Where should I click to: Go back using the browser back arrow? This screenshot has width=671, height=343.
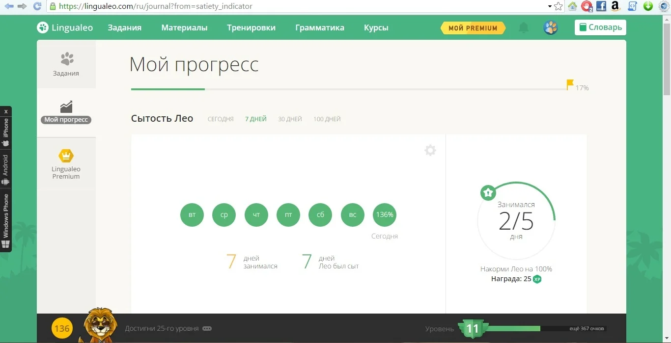(9, 6)
